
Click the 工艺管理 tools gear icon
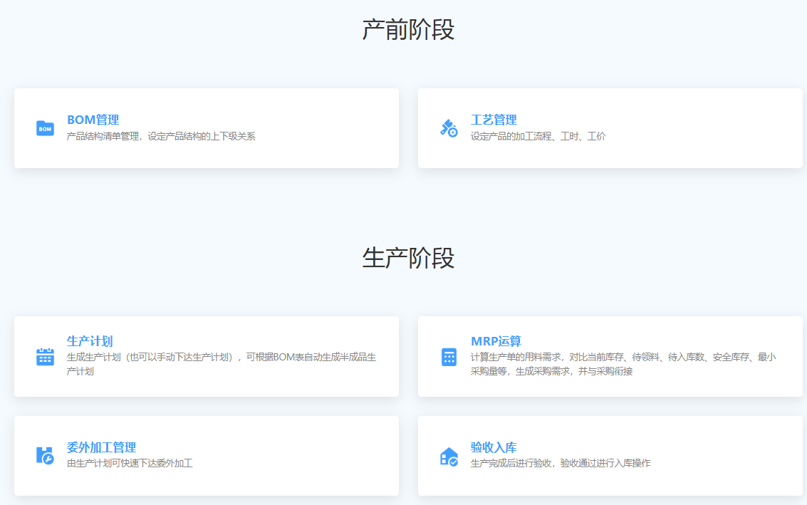(x=449, y=128)
